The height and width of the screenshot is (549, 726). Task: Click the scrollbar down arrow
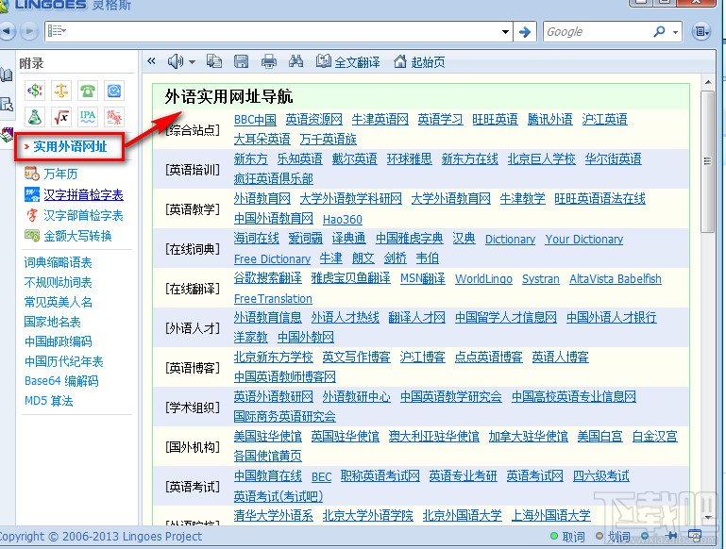[707, 517]
